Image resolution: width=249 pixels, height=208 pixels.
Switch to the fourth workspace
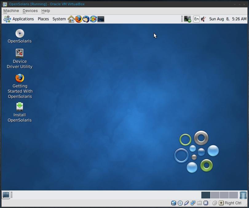point(233,195)
